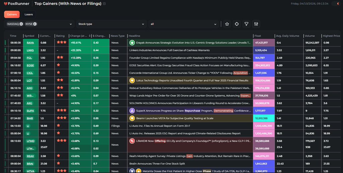Click the three-star rating for SUPX
The width and height of the screenshot is (343, 173).
pos(62,110)
